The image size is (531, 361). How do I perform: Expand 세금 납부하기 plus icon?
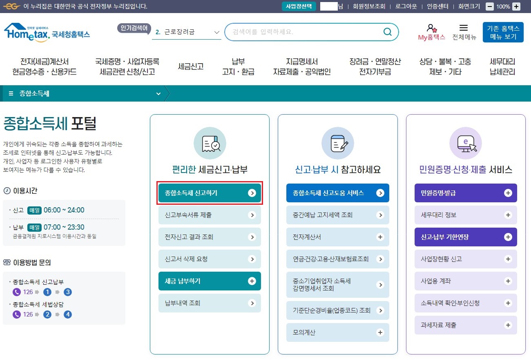click(x=252, y=281)
